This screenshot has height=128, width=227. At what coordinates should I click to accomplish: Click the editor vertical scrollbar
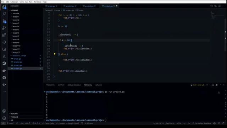pyautogui.click(x=226, y=35)
